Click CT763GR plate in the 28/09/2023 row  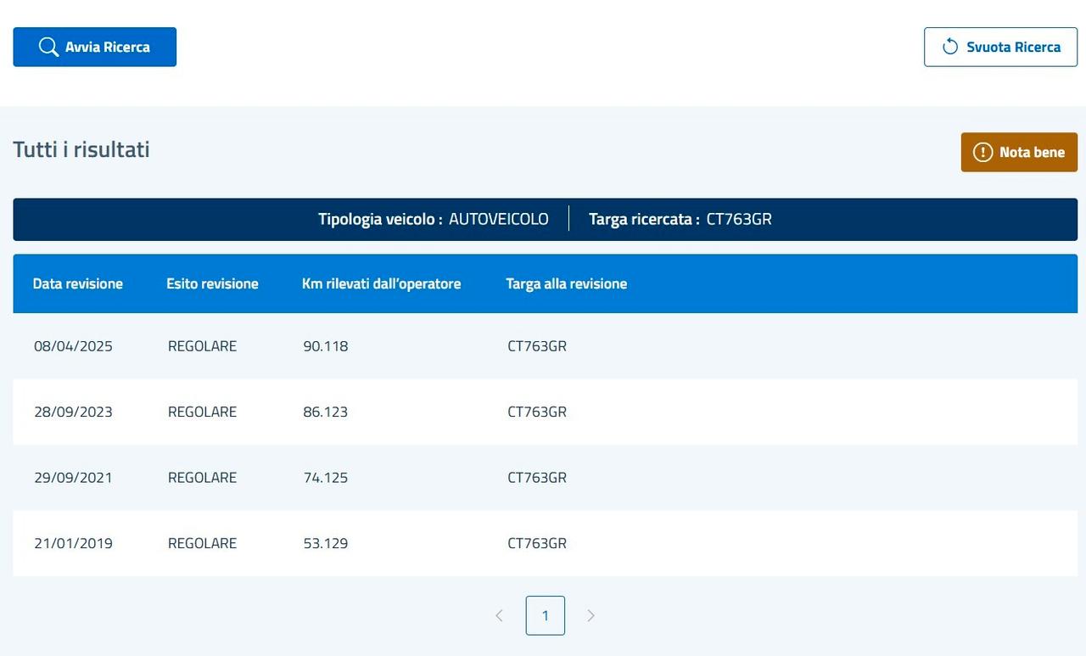point(537,412)
